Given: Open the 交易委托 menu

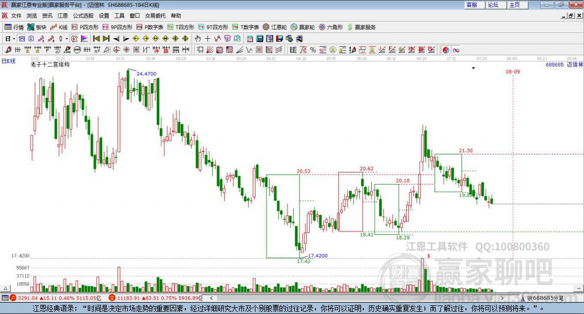Looking at the screenshot, I should click(x=155, y=15).
